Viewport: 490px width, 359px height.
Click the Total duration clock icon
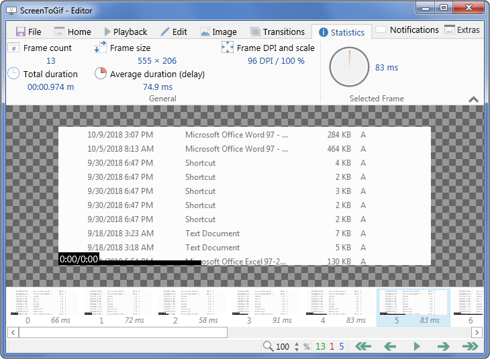point(13,73)
